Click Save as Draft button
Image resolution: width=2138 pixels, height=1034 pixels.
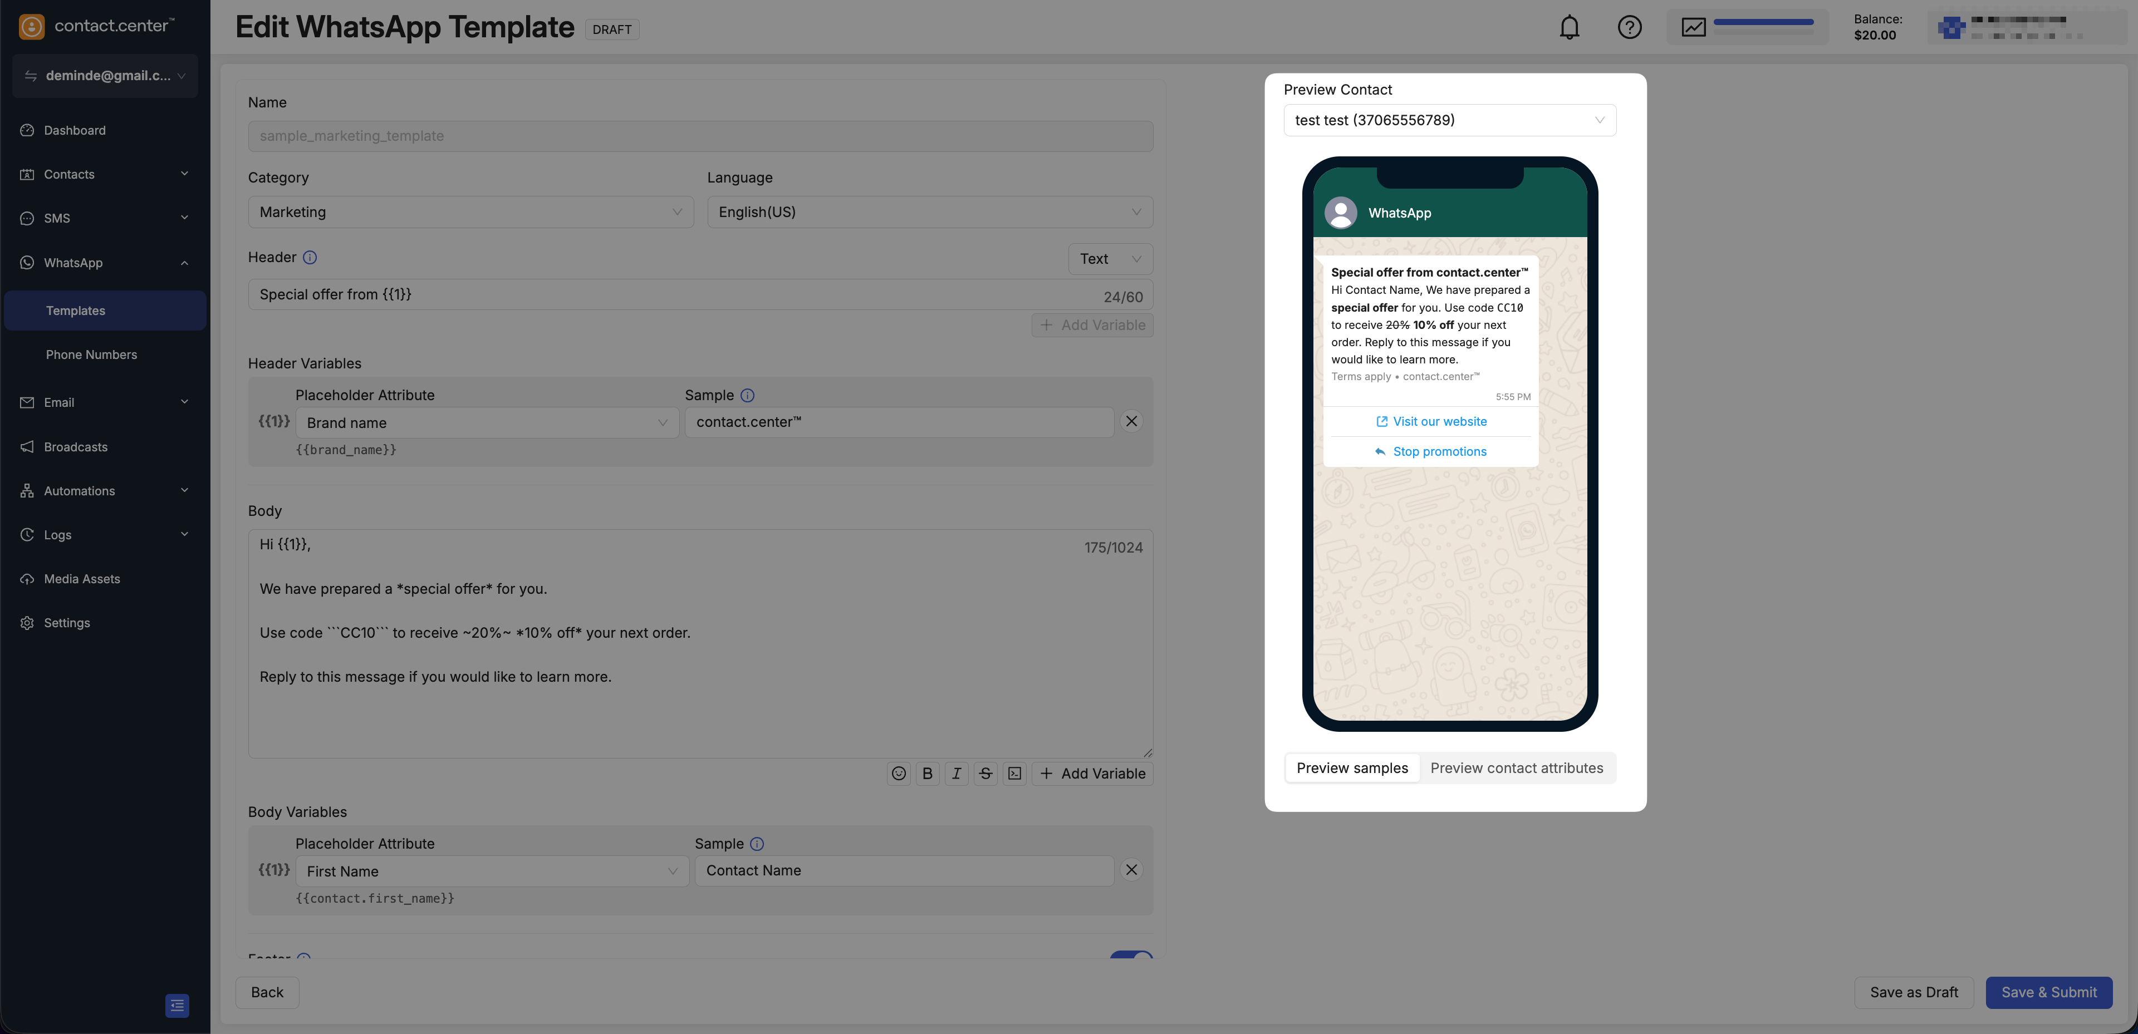coord(1913,992)
